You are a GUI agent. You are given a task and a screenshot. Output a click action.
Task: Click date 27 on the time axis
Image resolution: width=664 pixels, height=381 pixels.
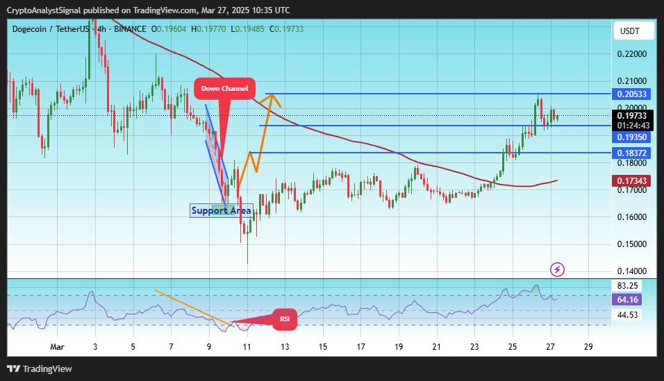pos(551,347)
